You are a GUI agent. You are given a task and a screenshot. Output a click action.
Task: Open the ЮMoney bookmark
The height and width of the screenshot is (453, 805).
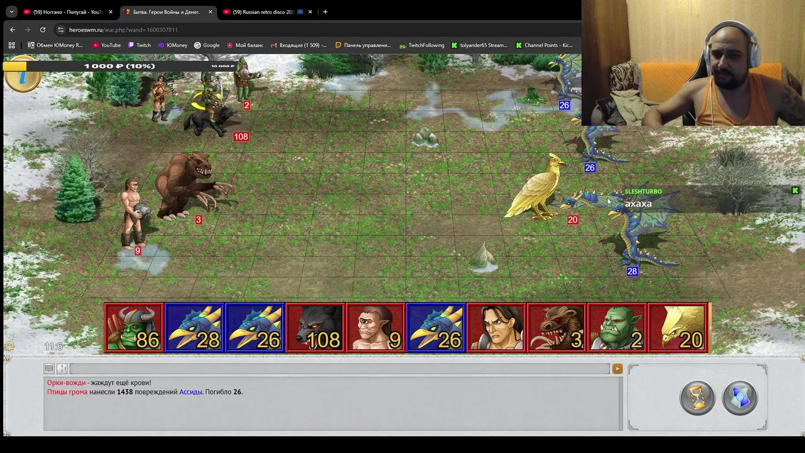[173, 45]
